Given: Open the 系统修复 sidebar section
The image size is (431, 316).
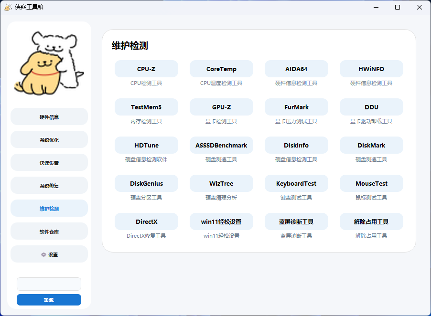Looking at the screenshot, I should click(49, 186).
